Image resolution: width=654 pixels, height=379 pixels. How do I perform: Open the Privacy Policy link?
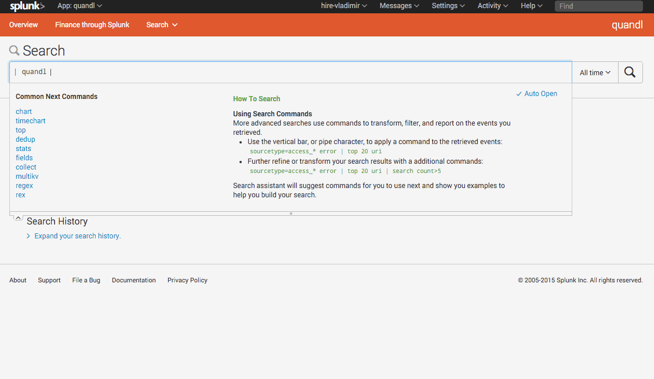coord(187,280)
